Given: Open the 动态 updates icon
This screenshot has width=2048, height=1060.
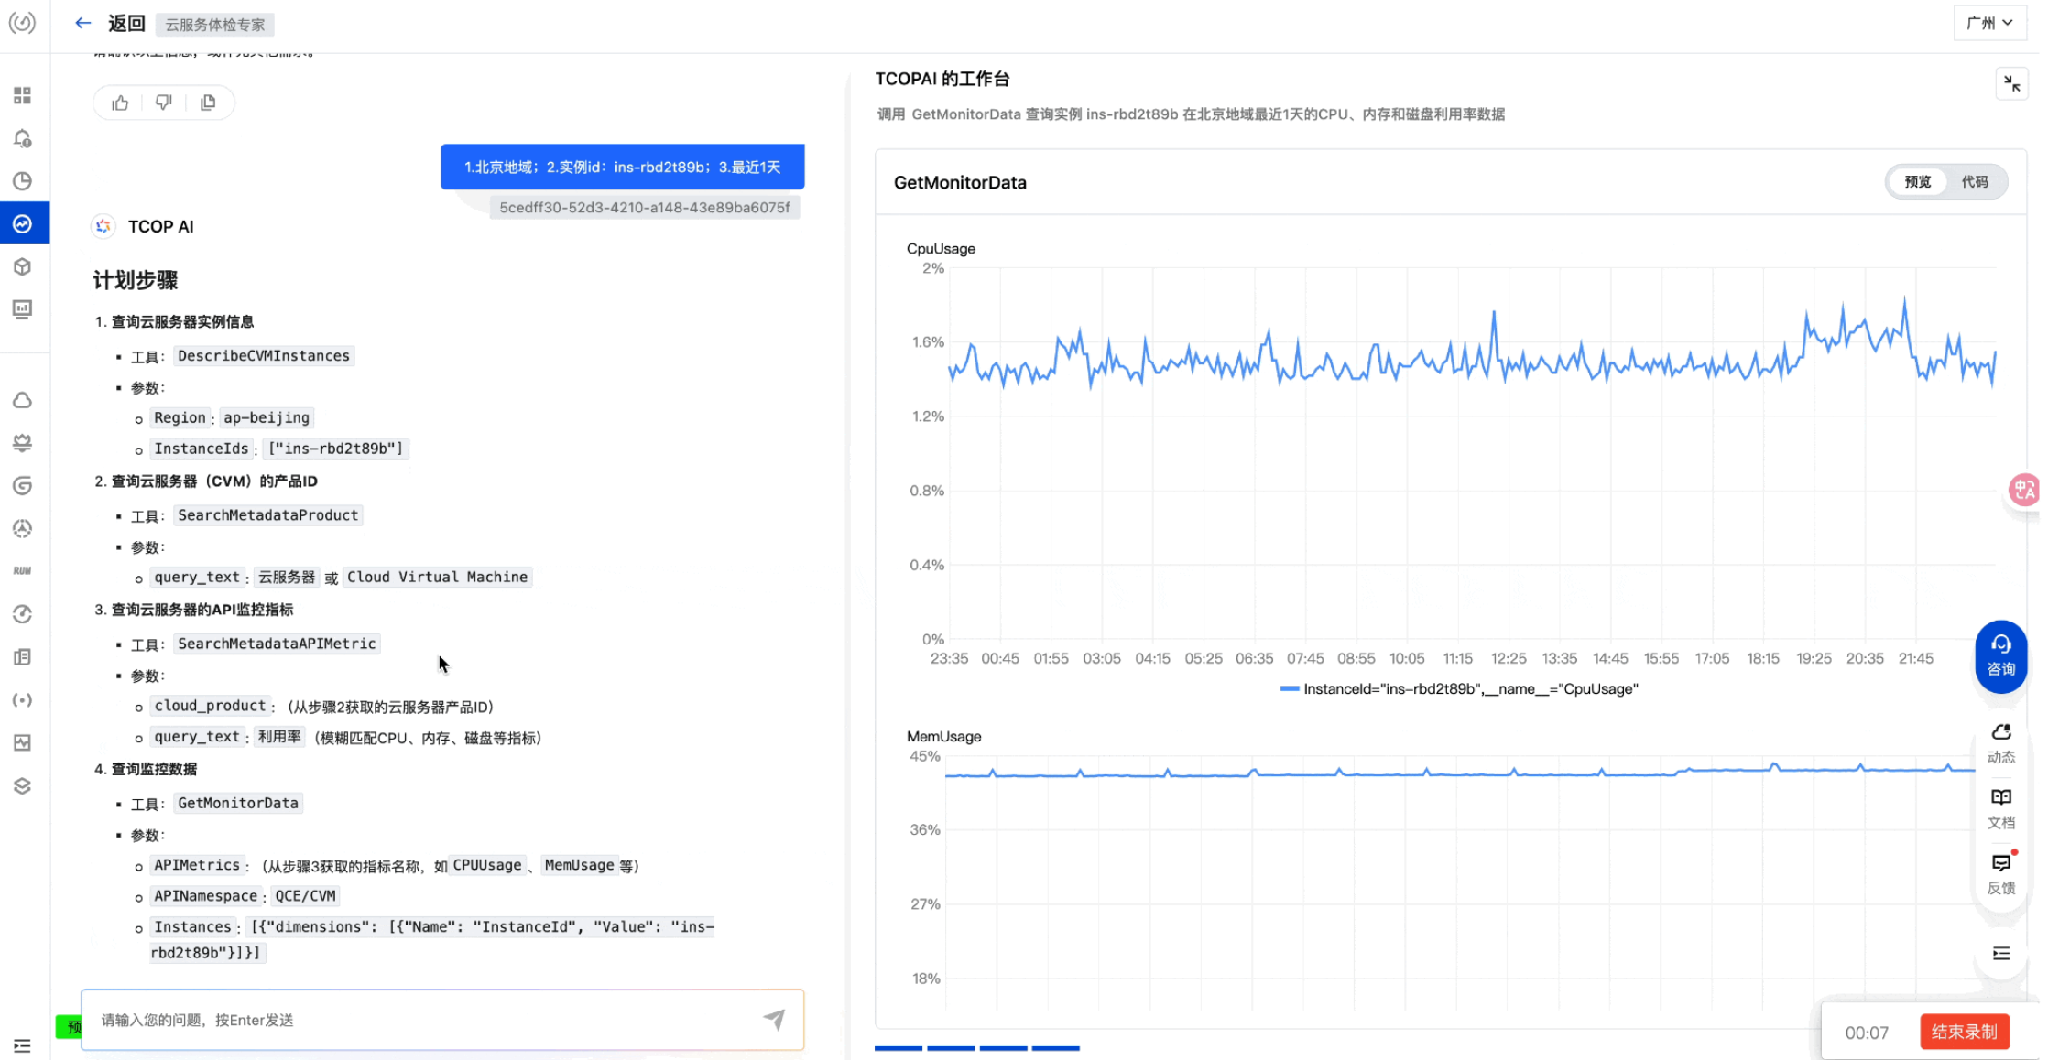Looking at the screenshot, I should click(2001, 743).
